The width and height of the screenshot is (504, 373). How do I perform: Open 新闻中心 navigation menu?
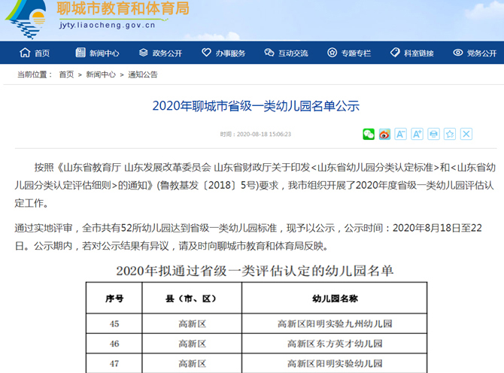click(97, 53)
